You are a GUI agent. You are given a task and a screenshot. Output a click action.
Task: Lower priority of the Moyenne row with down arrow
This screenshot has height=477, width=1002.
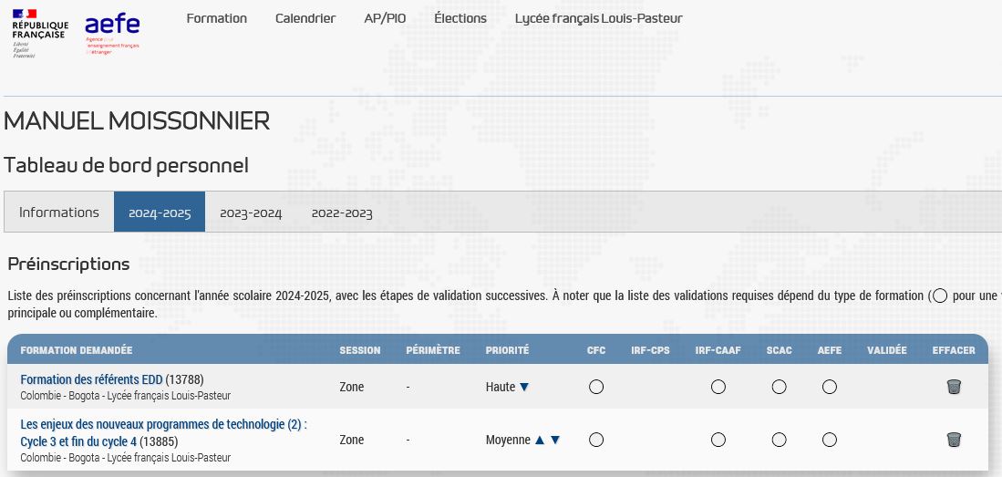pyautogui.click(x=555, y=440)
